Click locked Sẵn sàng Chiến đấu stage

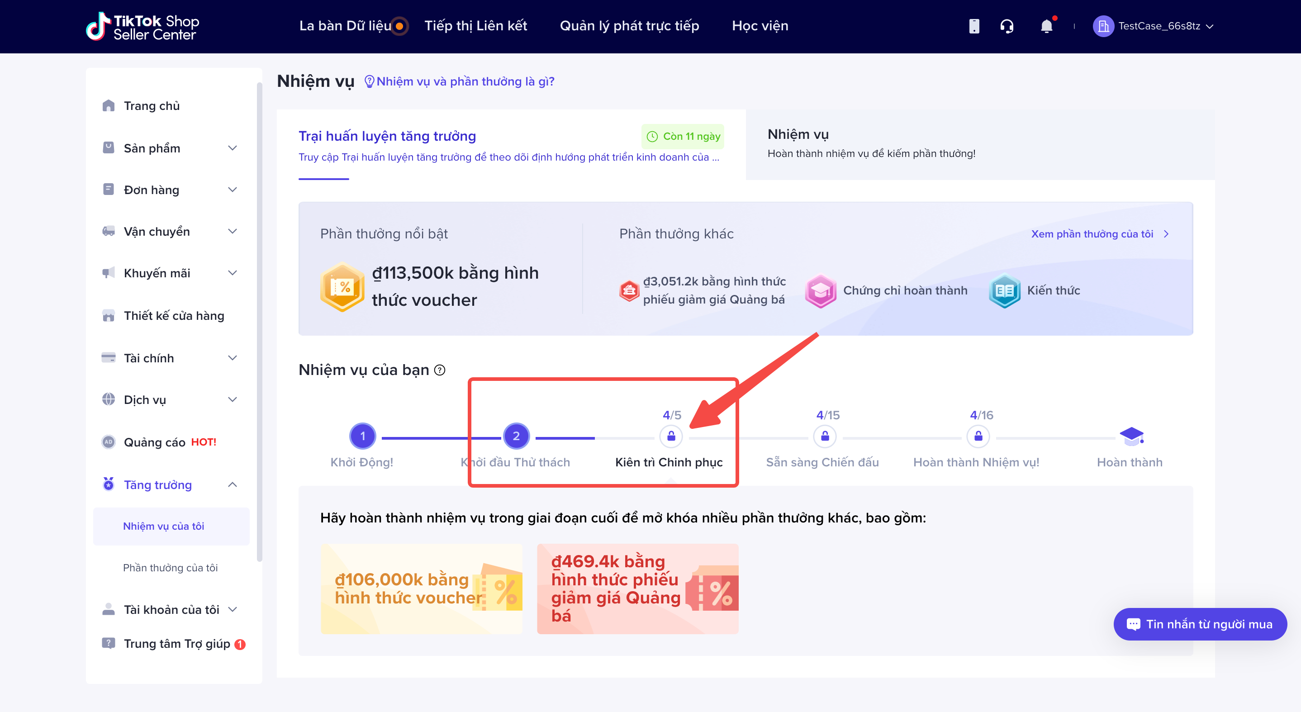pyautogui.click(x=824, y=436)
